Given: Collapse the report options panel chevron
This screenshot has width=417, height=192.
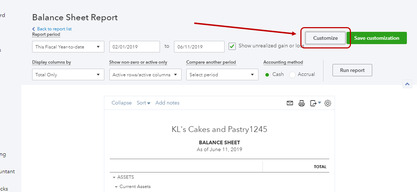Looking at the screenshot, I should coord(407,84).
